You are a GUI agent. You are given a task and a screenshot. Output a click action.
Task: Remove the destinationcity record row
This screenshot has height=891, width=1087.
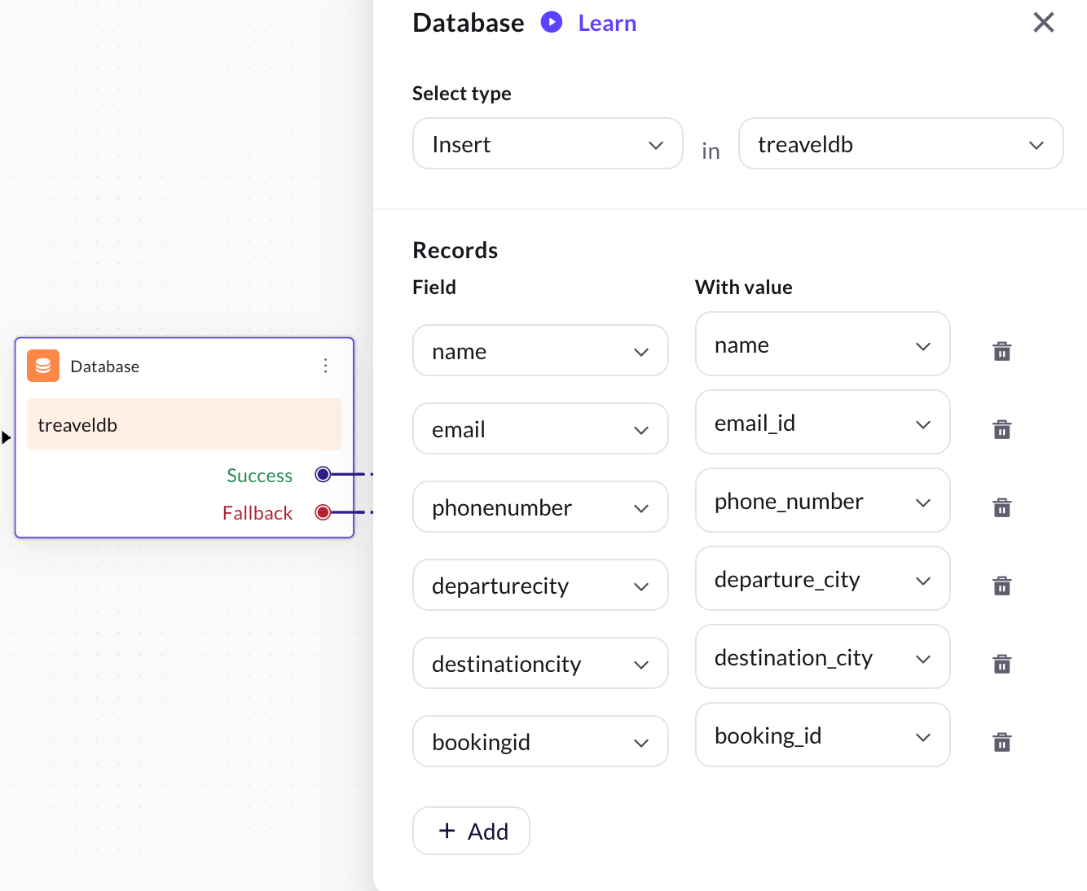tap(1001, 664)
